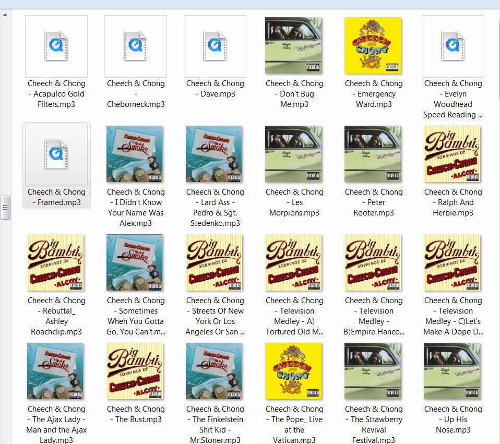Click the scroll up arrow of the scrollbar
This screenshot has width=500, height=444.
coord(5,15)
